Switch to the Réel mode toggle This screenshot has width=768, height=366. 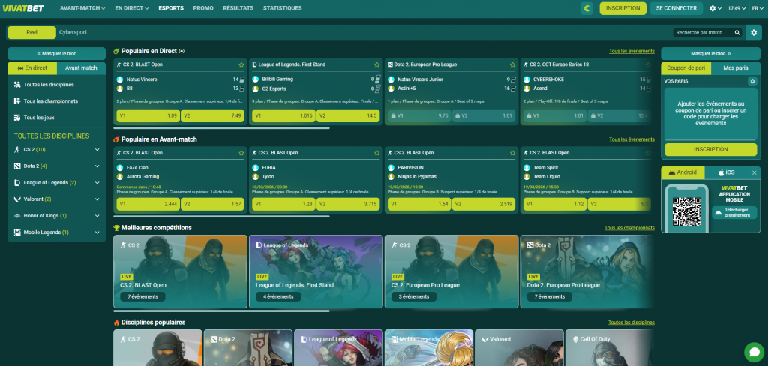tap(31, 32)
